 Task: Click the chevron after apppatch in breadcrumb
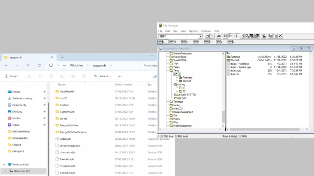click(111, 66)
